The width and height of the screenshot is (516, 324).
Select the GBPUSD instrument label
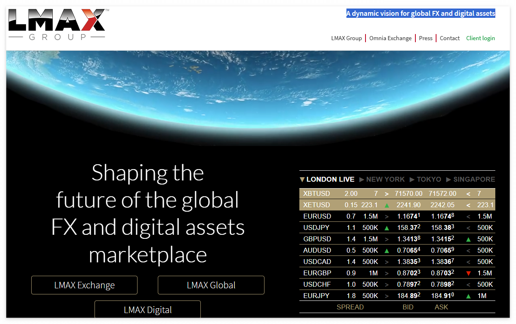pos(317,239)
